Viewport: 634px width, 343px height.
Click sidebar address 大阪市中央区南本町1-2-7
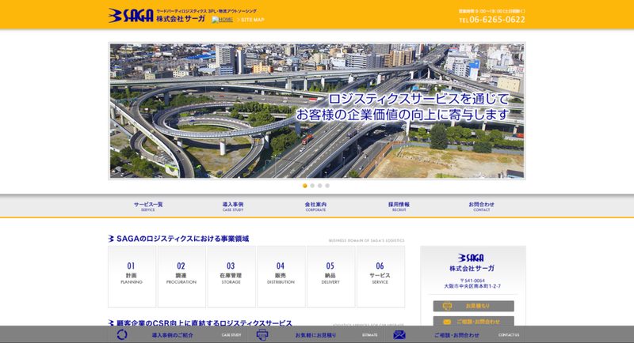(472, 286)
